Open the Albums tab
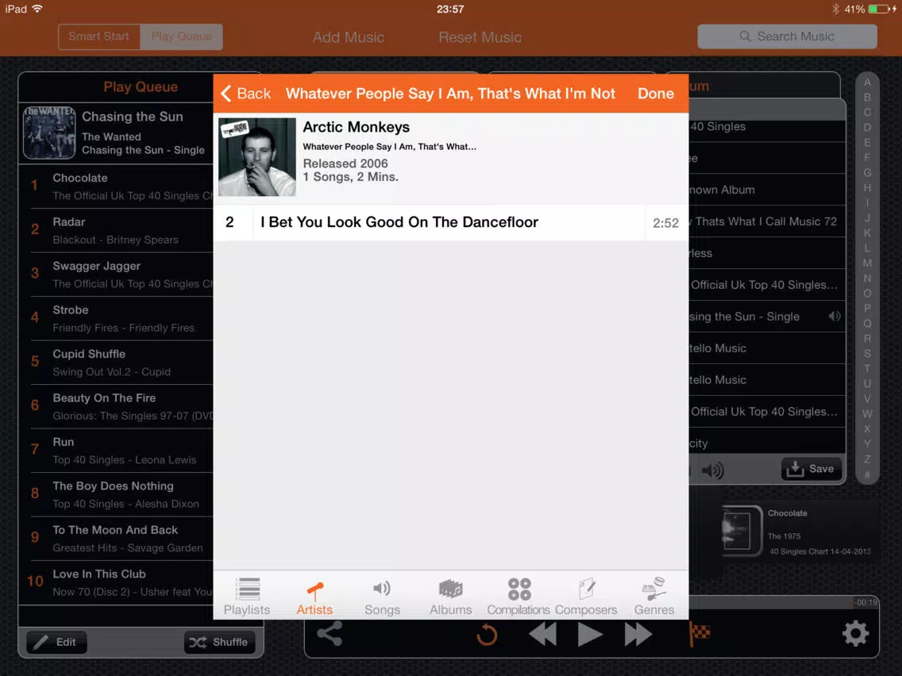The image size is (902, 676). tap(450, 597)
